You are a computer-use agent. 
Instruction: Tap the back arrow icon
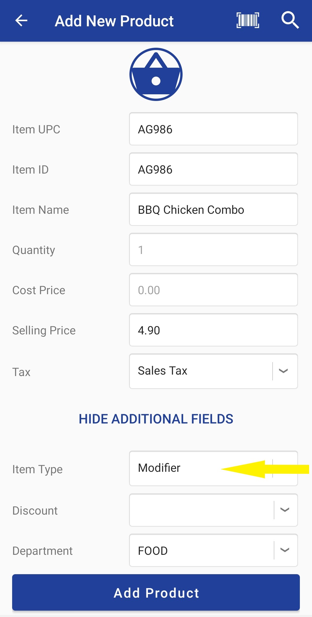click(21, 21)
